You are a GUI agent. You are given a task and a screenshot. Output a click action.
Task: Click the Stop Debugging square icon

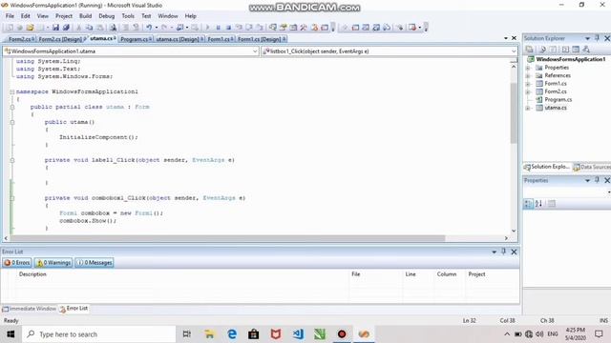(x=229, y=28)
